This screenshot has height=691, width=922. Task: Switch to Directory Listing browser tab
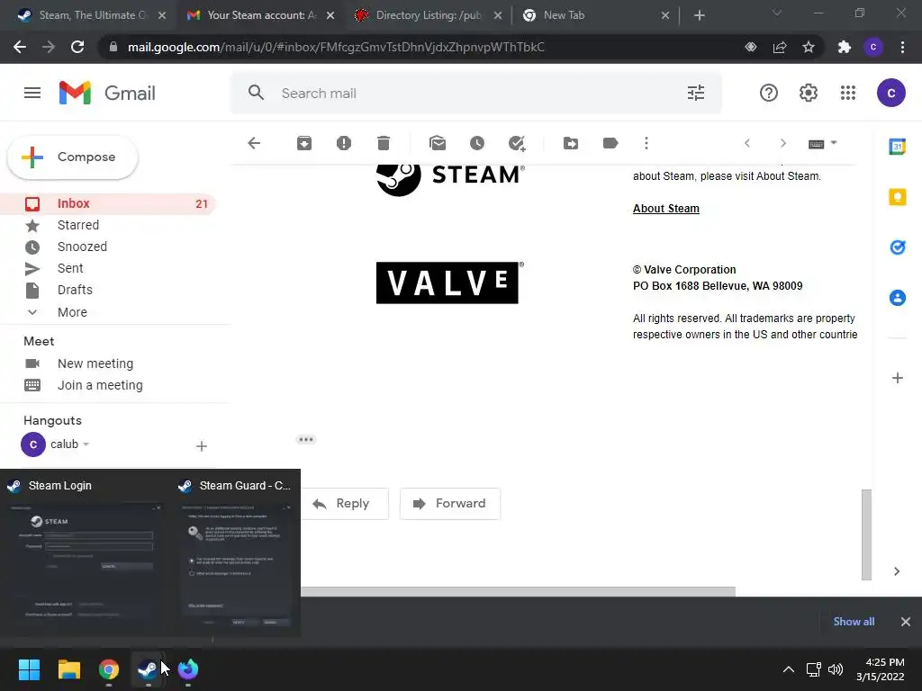428,15
